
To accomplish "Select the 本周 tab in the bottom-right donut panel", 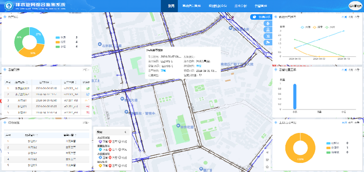I will coord(344,122).
